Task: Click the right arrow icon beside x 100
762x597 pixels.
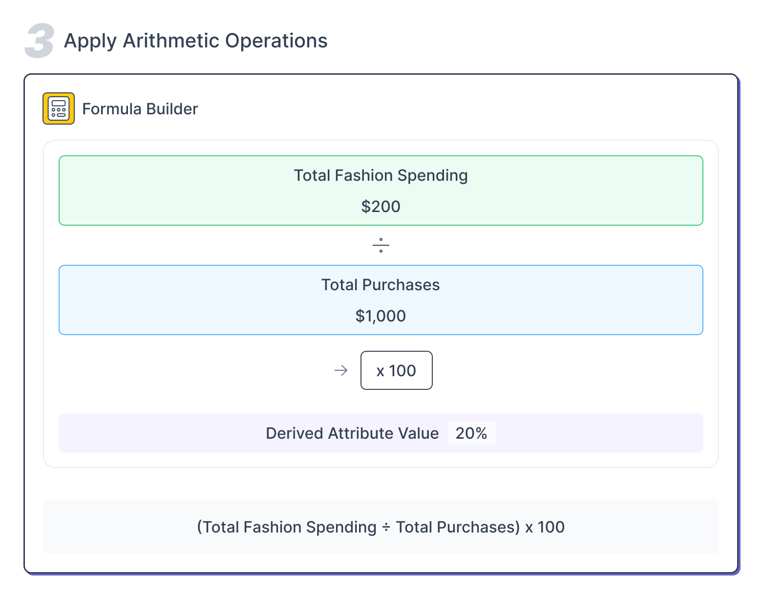Action: point(341,371)
